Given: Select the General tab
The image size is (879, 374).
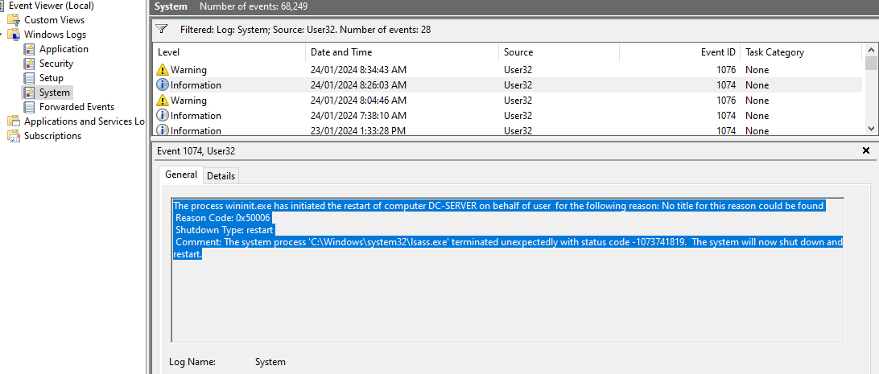Looking at the screenshot, I should [181, 175].
